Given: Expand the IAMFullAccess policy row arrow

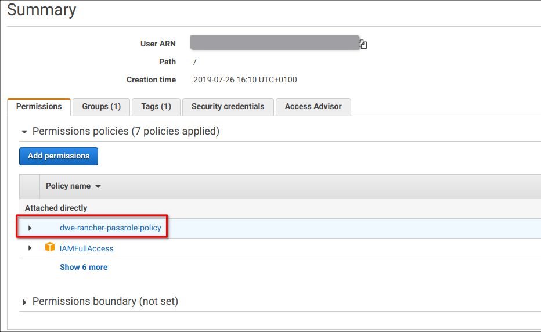Looking at the screenshot, I should tap(30, 248).
